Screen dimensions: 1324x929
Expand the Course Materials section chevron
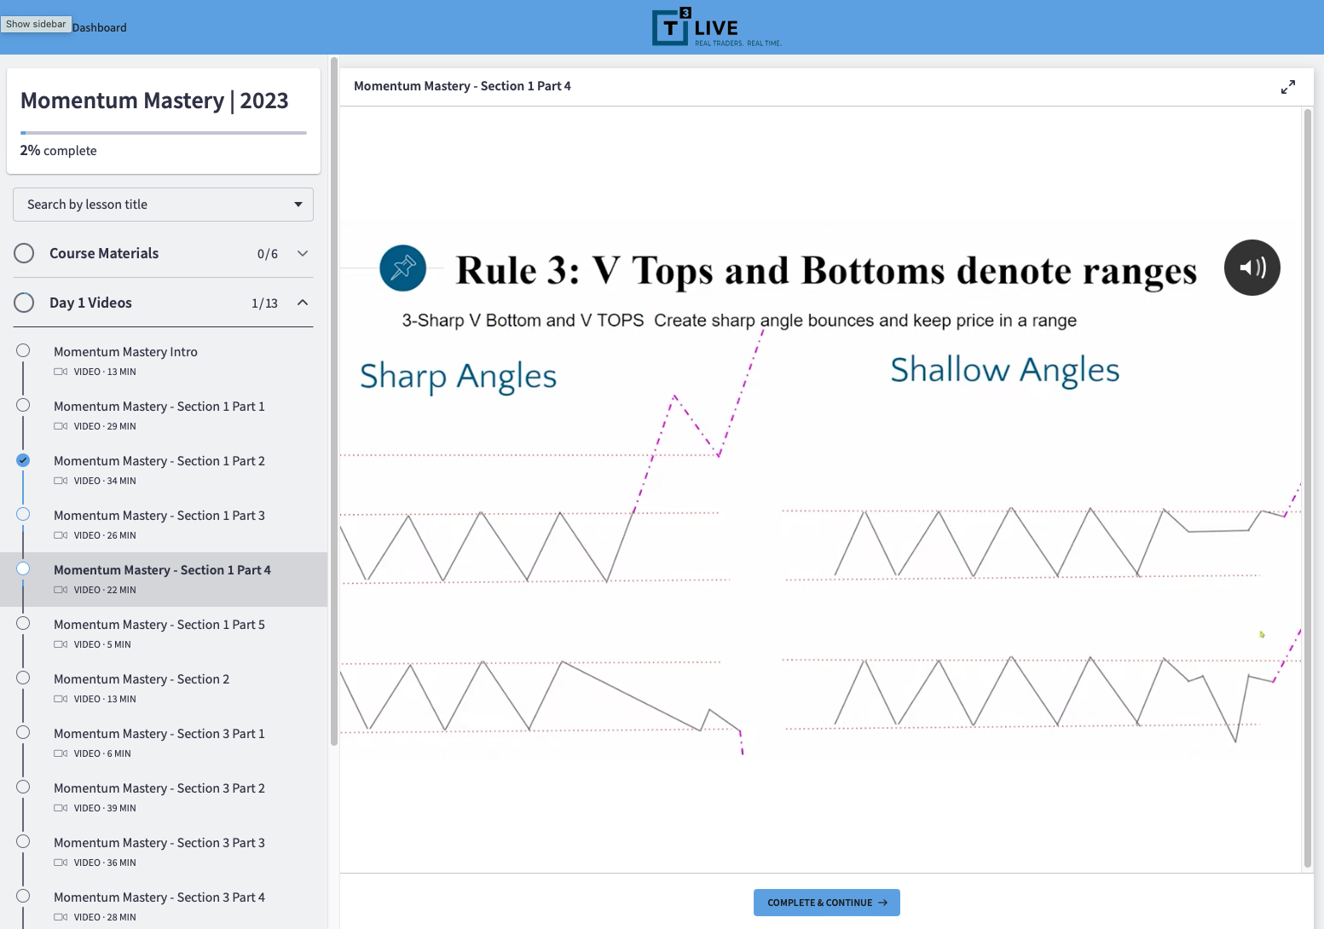tap(303, 254)
